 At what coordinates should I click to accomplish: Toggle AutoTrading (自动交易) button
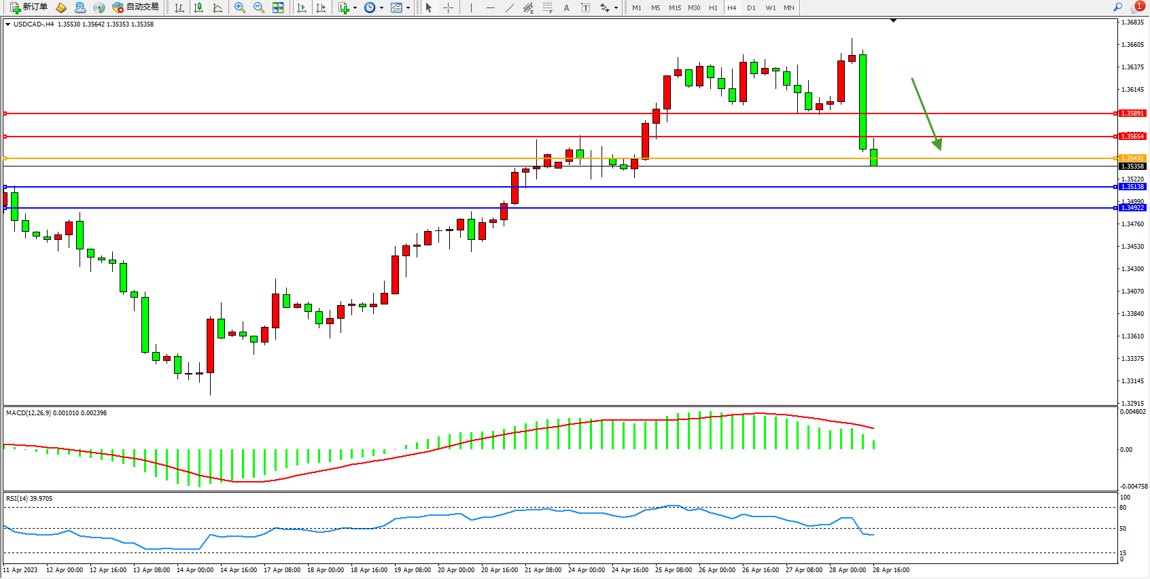[135, 7]
